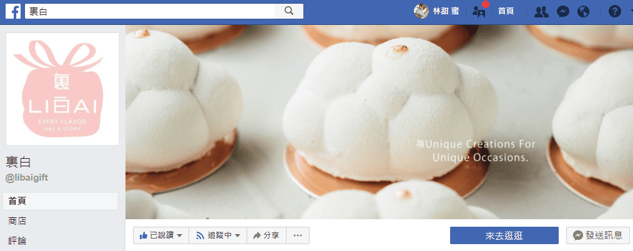The width and height of the screenshot is (633, 251).
Task: Expand the account menu arrow at top right
Action: (x=629, y=11)
